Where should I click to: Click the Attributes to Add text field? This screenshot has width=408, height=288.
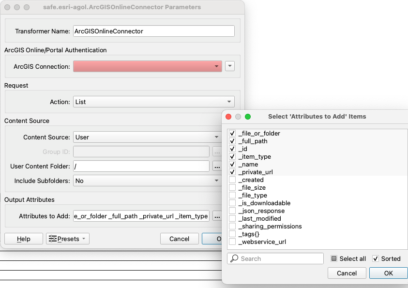click(141, 216)
